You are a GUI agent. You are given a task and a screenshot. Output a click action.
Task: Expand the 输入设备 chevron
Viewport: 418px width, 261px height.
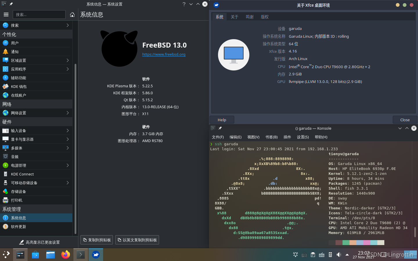pos(68,130)
